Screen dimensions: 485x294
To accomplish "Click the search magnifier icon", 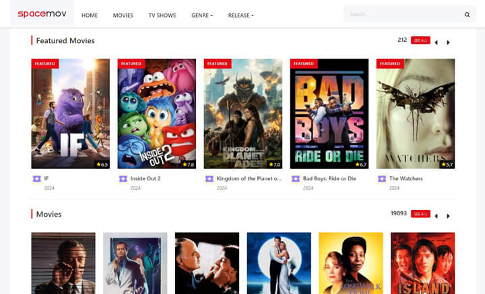I will coord(467,15).
